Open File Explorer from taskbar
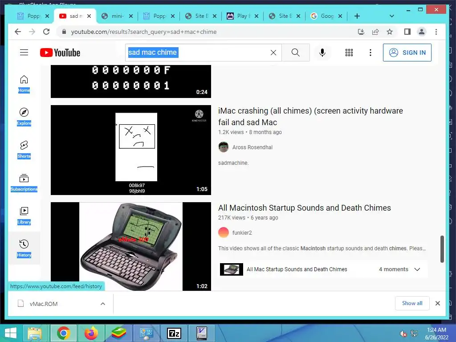 [35, 333]
